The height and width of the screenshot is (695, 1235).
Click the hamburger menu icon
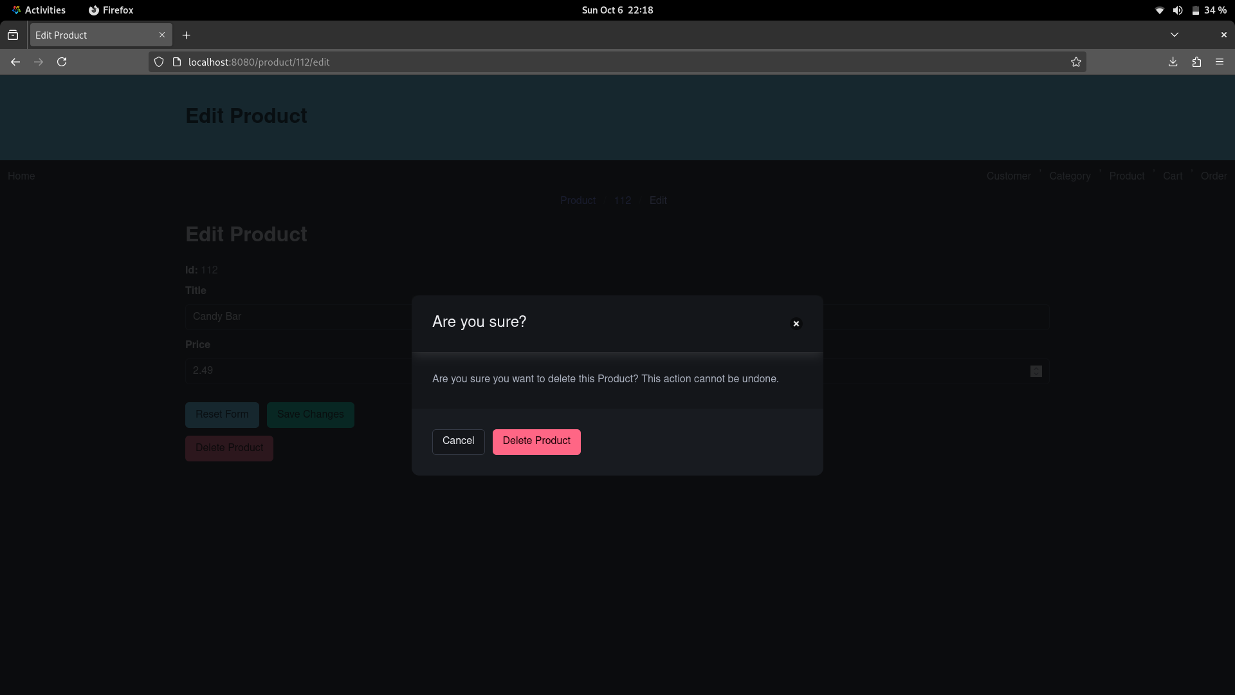[x=1220, y=61]
